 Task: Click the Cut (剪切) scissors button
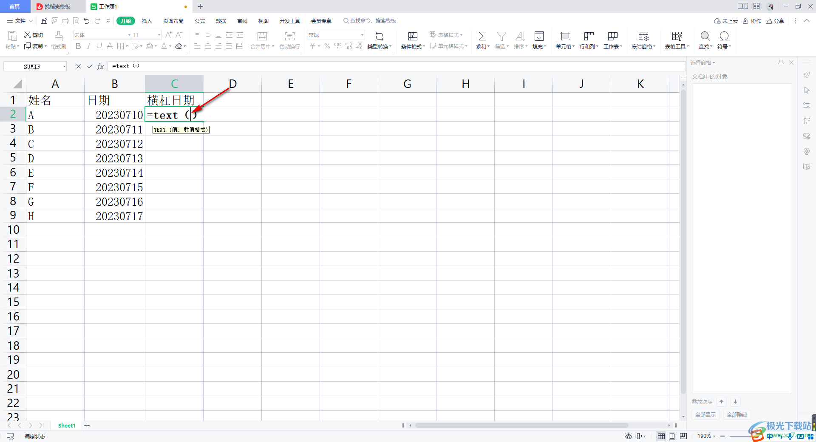[x=34, y=35]
